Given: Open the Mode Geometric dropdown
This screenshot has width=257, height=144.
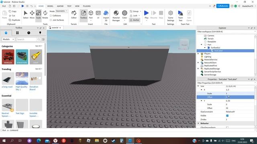Looking at the screenshot, I should (61, 11).
